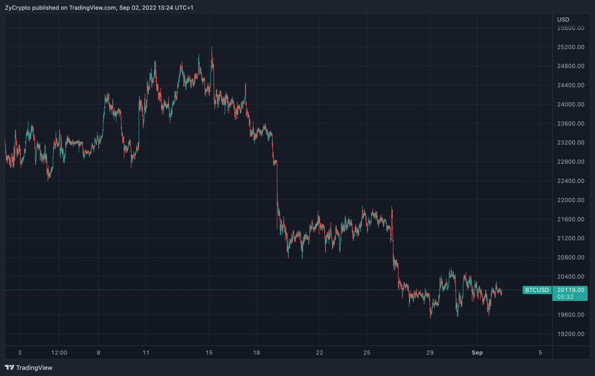Click the current price 20119.00 tag
The width and height of the screenshot is (595, 376).
pyautogui.click(x=571, y=290)
